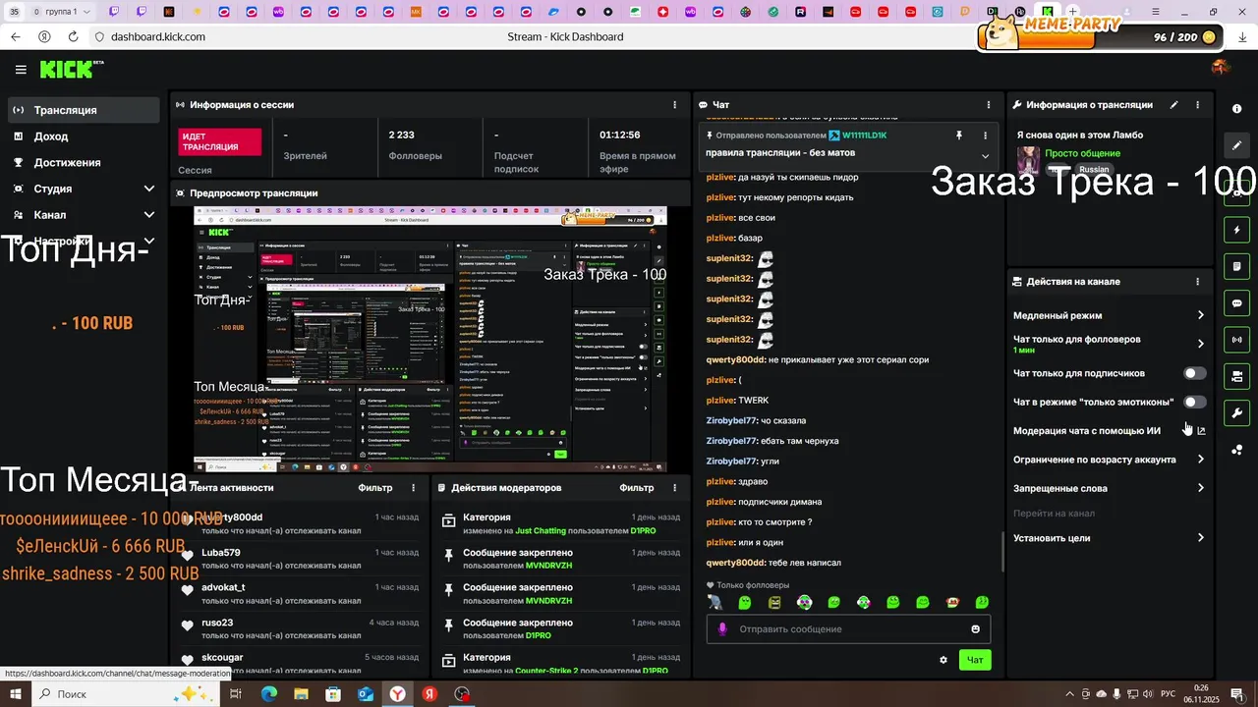Click the Отправить сообщение input field

[848, 629]
